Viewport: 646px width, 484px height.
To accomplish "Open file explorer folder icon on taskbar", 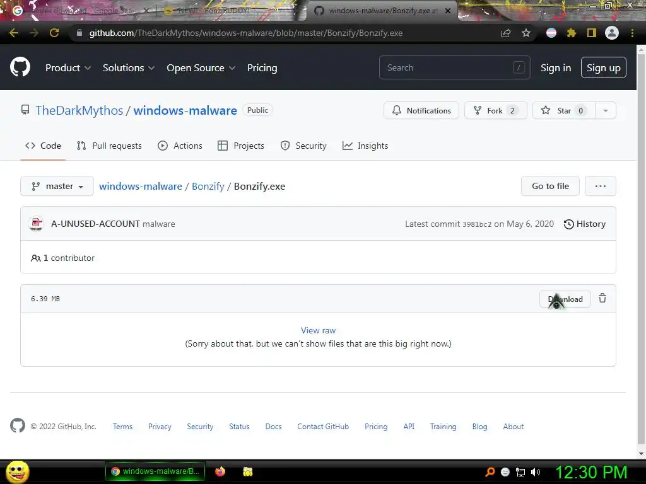I will click(x=247, y=471).
